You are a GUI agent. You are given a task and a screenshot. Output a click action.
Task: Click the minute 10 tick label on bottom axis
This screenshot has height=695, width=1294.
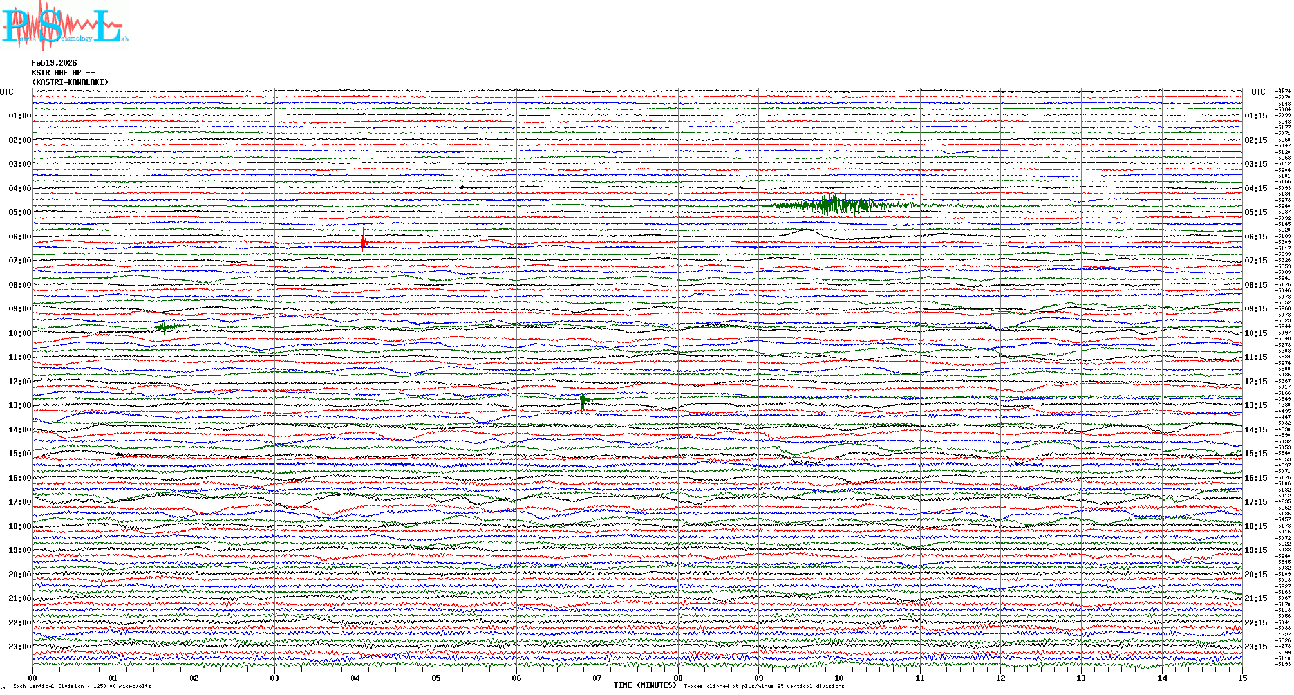tap(839, 678)
